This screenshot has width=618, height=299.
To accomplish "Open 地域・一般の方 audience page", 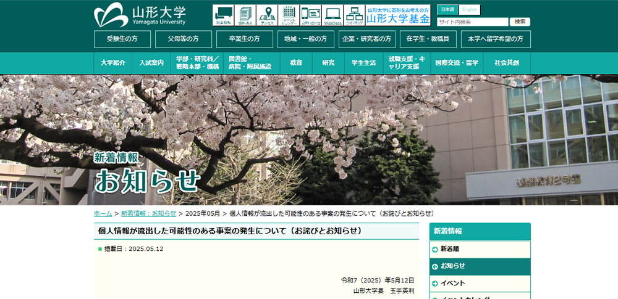I will 306,39.
